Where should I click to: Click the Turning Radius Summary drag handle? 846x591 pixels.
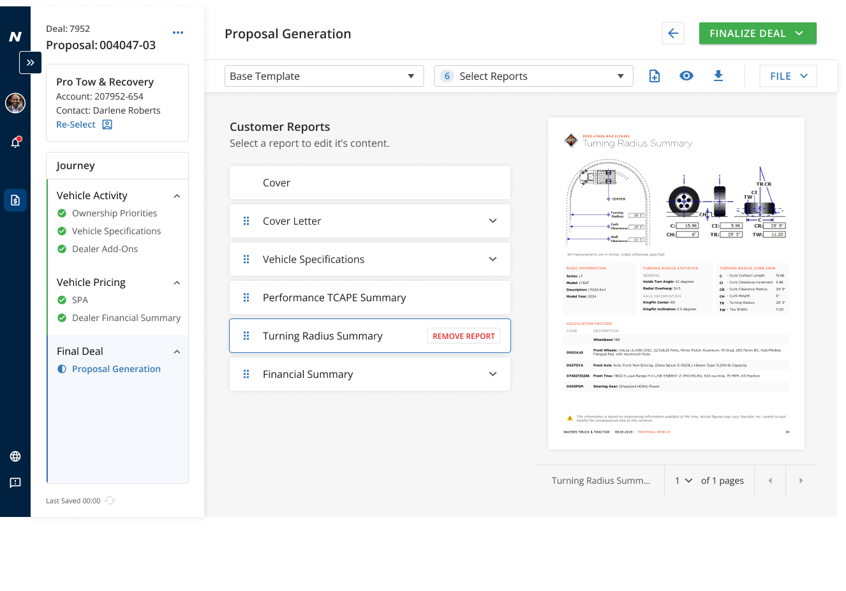(x=246, y=336)
